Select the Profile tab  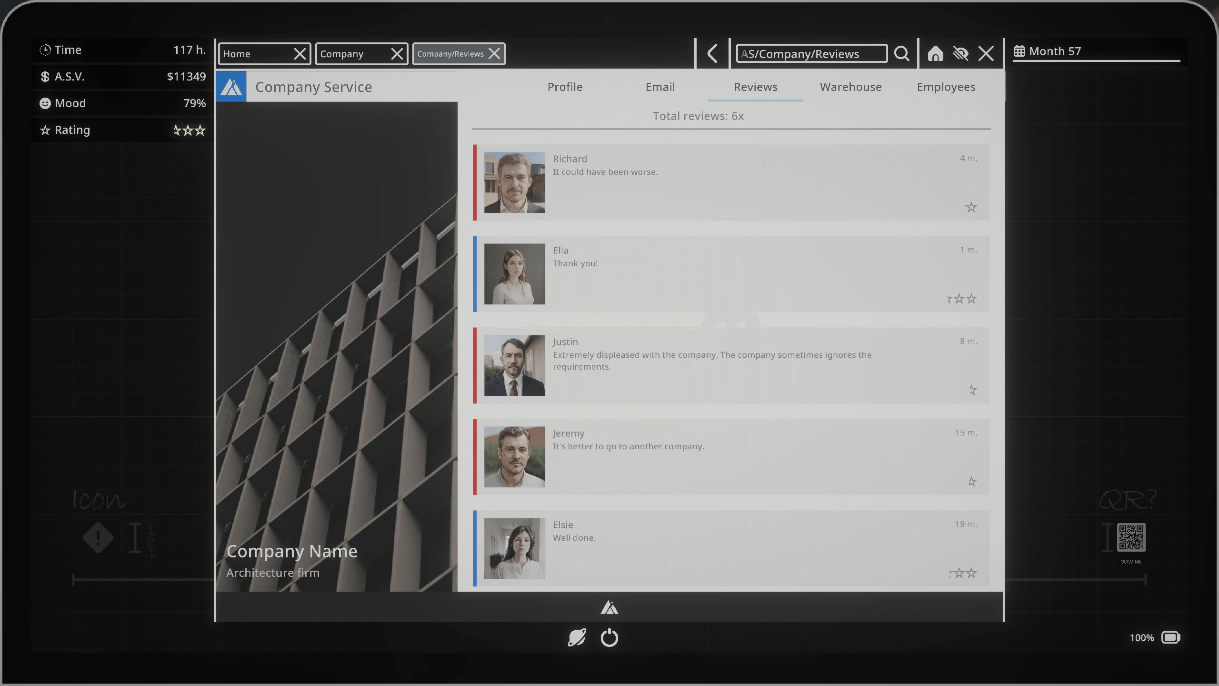564,87
